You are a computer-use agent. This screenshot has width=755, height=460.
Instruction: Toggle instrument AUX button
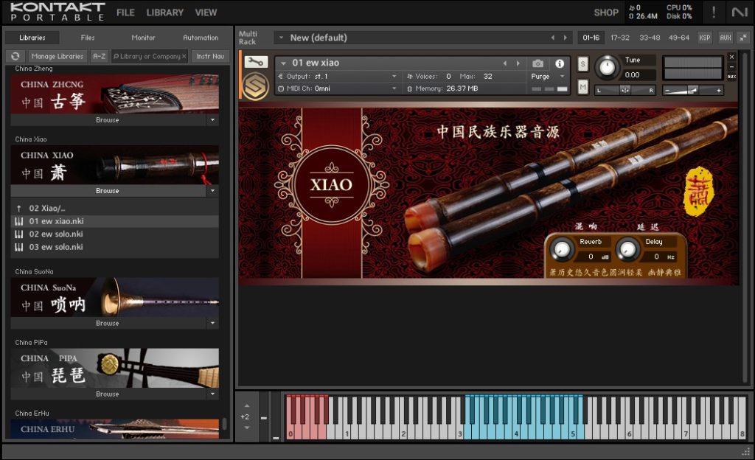click(731, 77)
